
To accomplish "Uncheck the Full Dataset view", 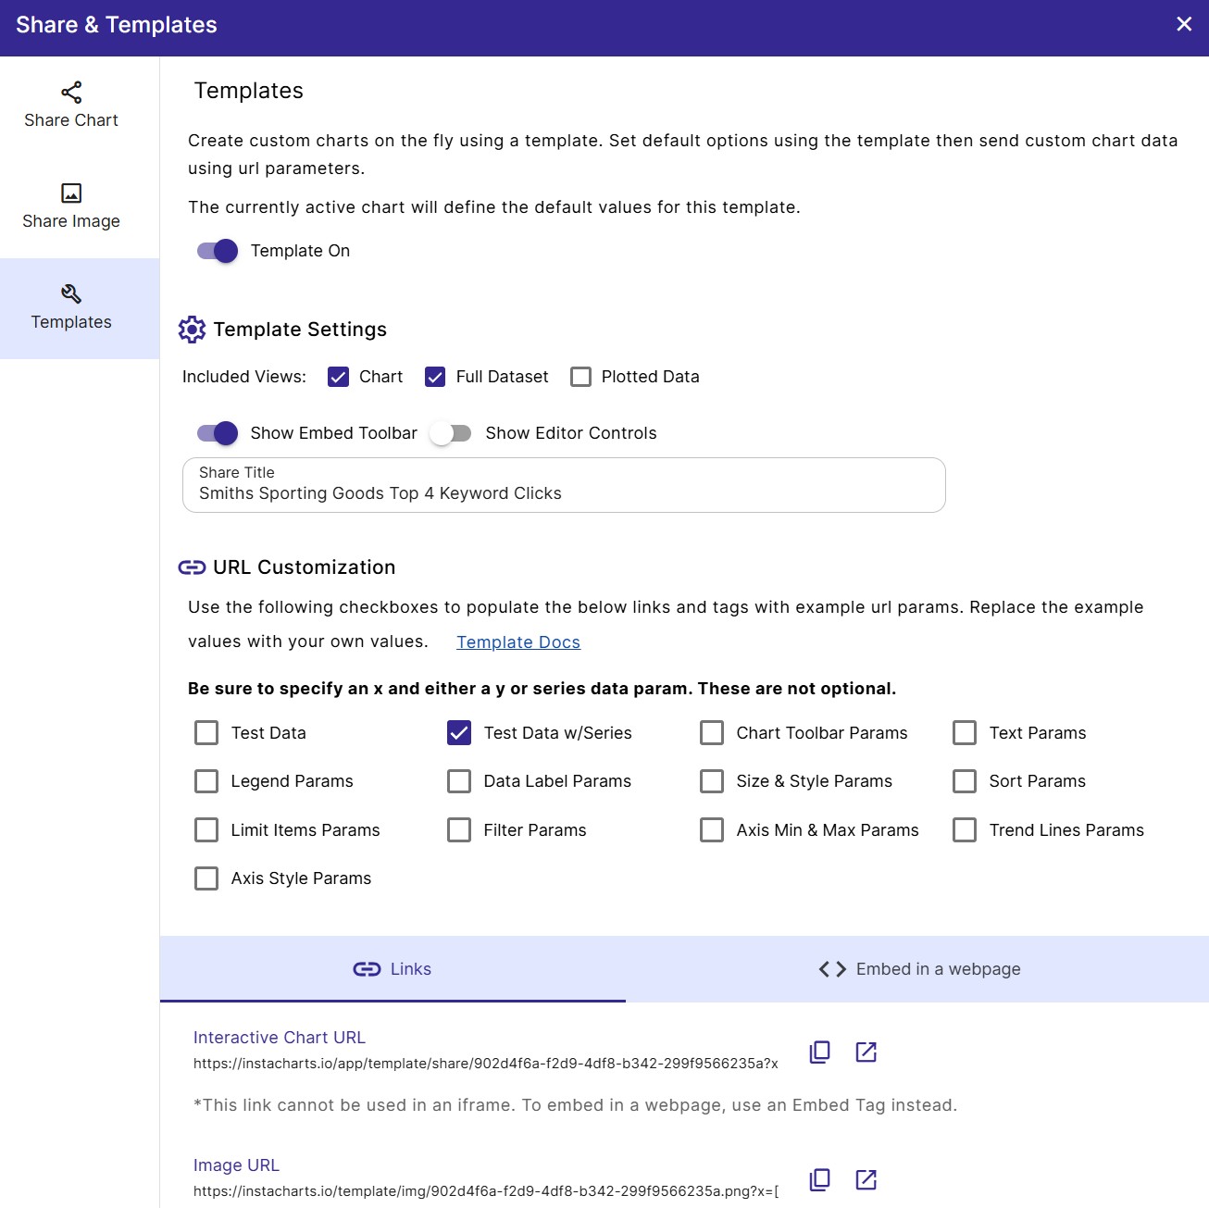I will (435, 377).
